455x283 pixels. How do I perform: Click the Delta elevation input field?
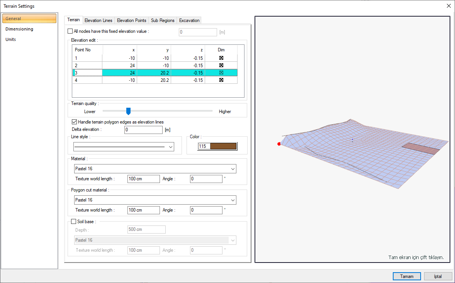point(143,130)
